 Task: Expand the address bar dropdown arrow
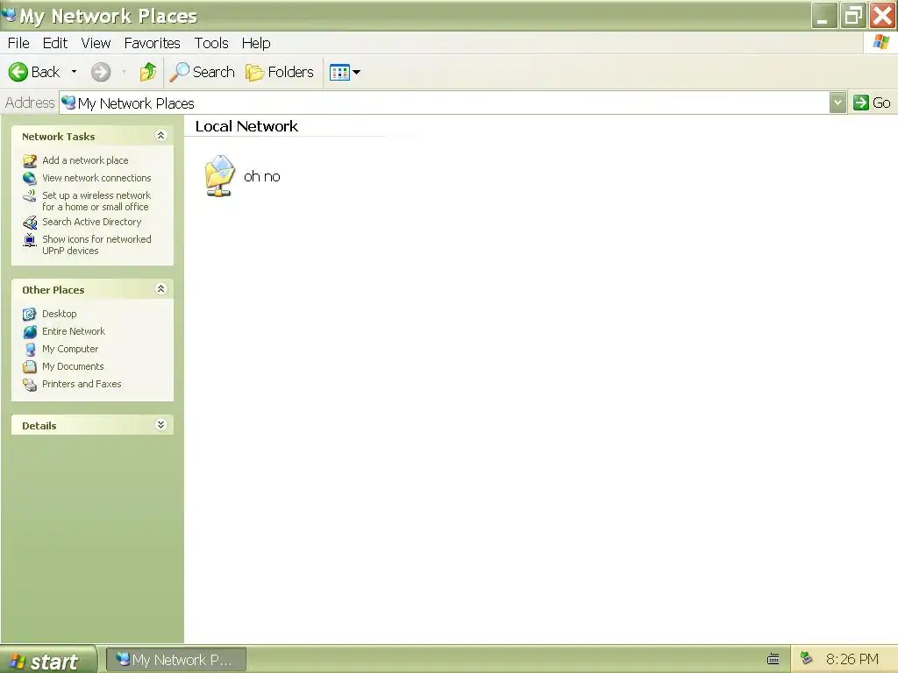837,103
